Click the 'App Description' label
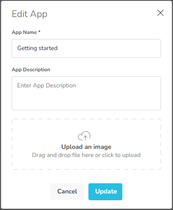The image size is (173, 210). [31, 70]
